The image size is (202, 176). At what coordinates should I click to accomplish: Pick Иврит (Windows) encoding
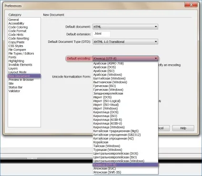click(125, 108)
